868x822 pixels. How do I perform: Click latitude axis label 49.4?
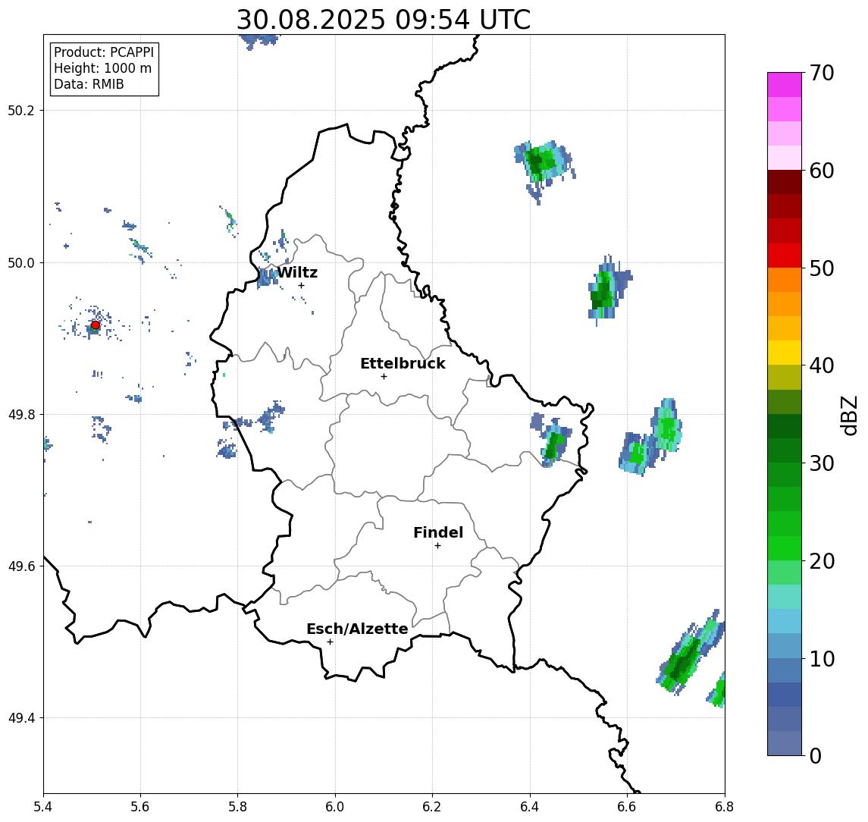click(x=21, y=718)
